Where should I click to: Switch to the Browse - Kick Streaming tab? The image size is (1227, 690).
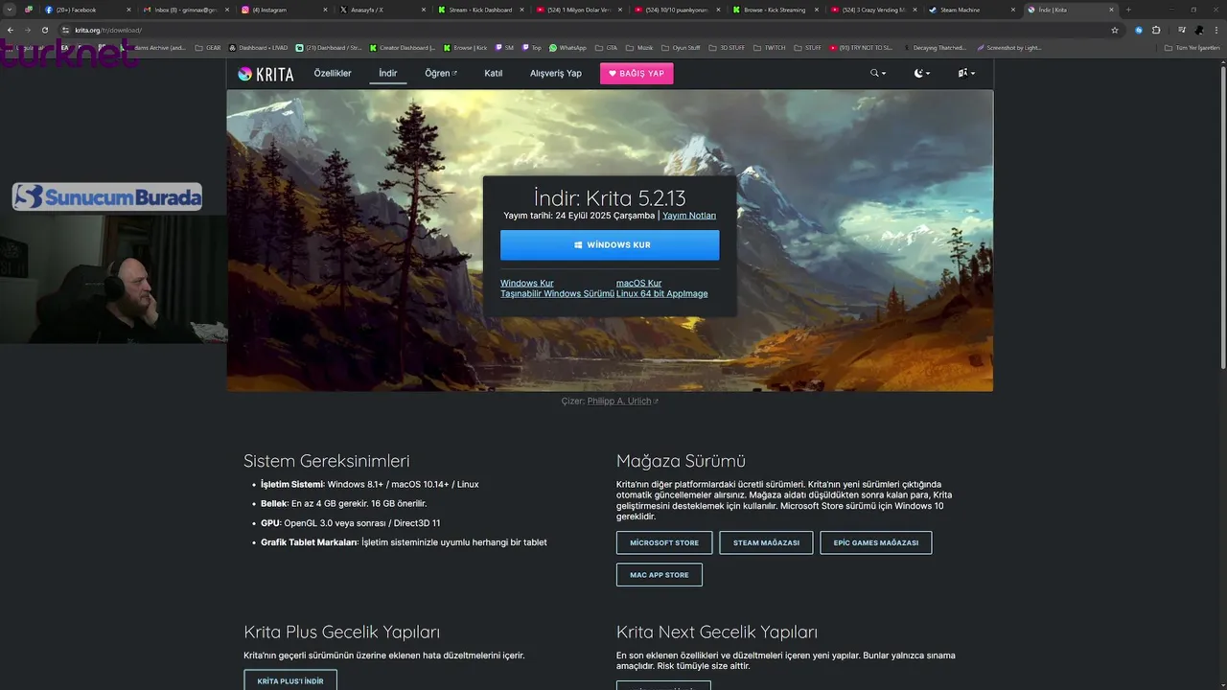click(x=773, y=10)
